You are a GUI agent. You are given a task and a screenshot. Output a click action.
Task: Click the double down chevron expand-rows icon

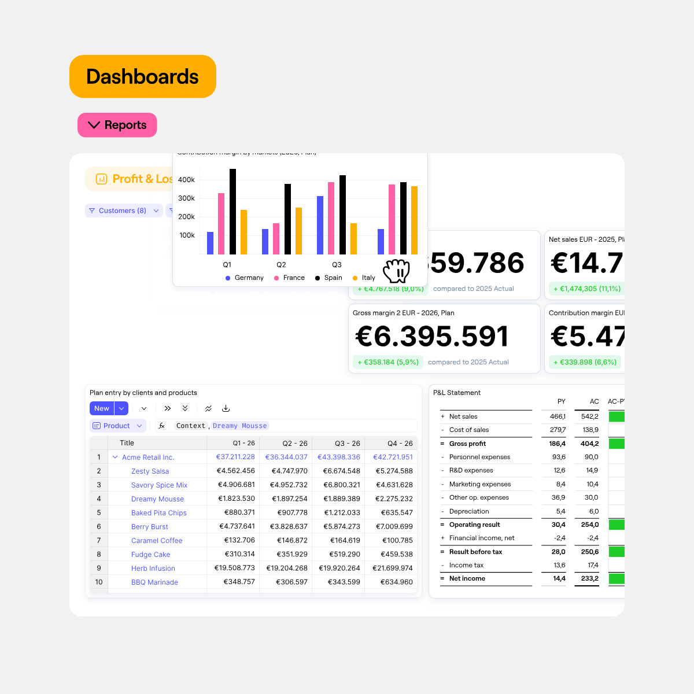(x=185, y=408)
